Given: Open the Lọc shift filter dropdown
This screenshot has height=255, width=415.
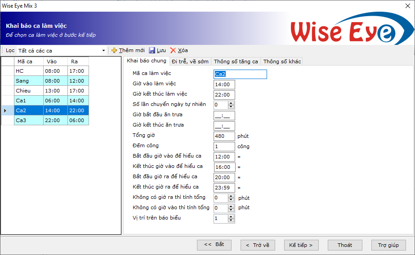Looking at the screenshot, I should pyautogui.click(x=103, y=51).
